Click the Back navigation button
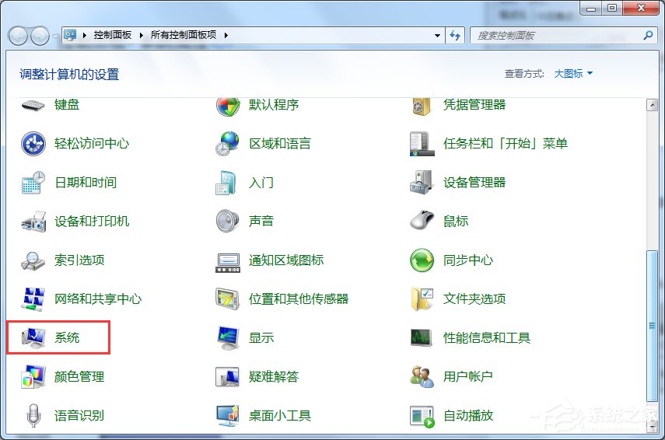The height and width of the screenshot is (440, 665). [x=18, y=36]
